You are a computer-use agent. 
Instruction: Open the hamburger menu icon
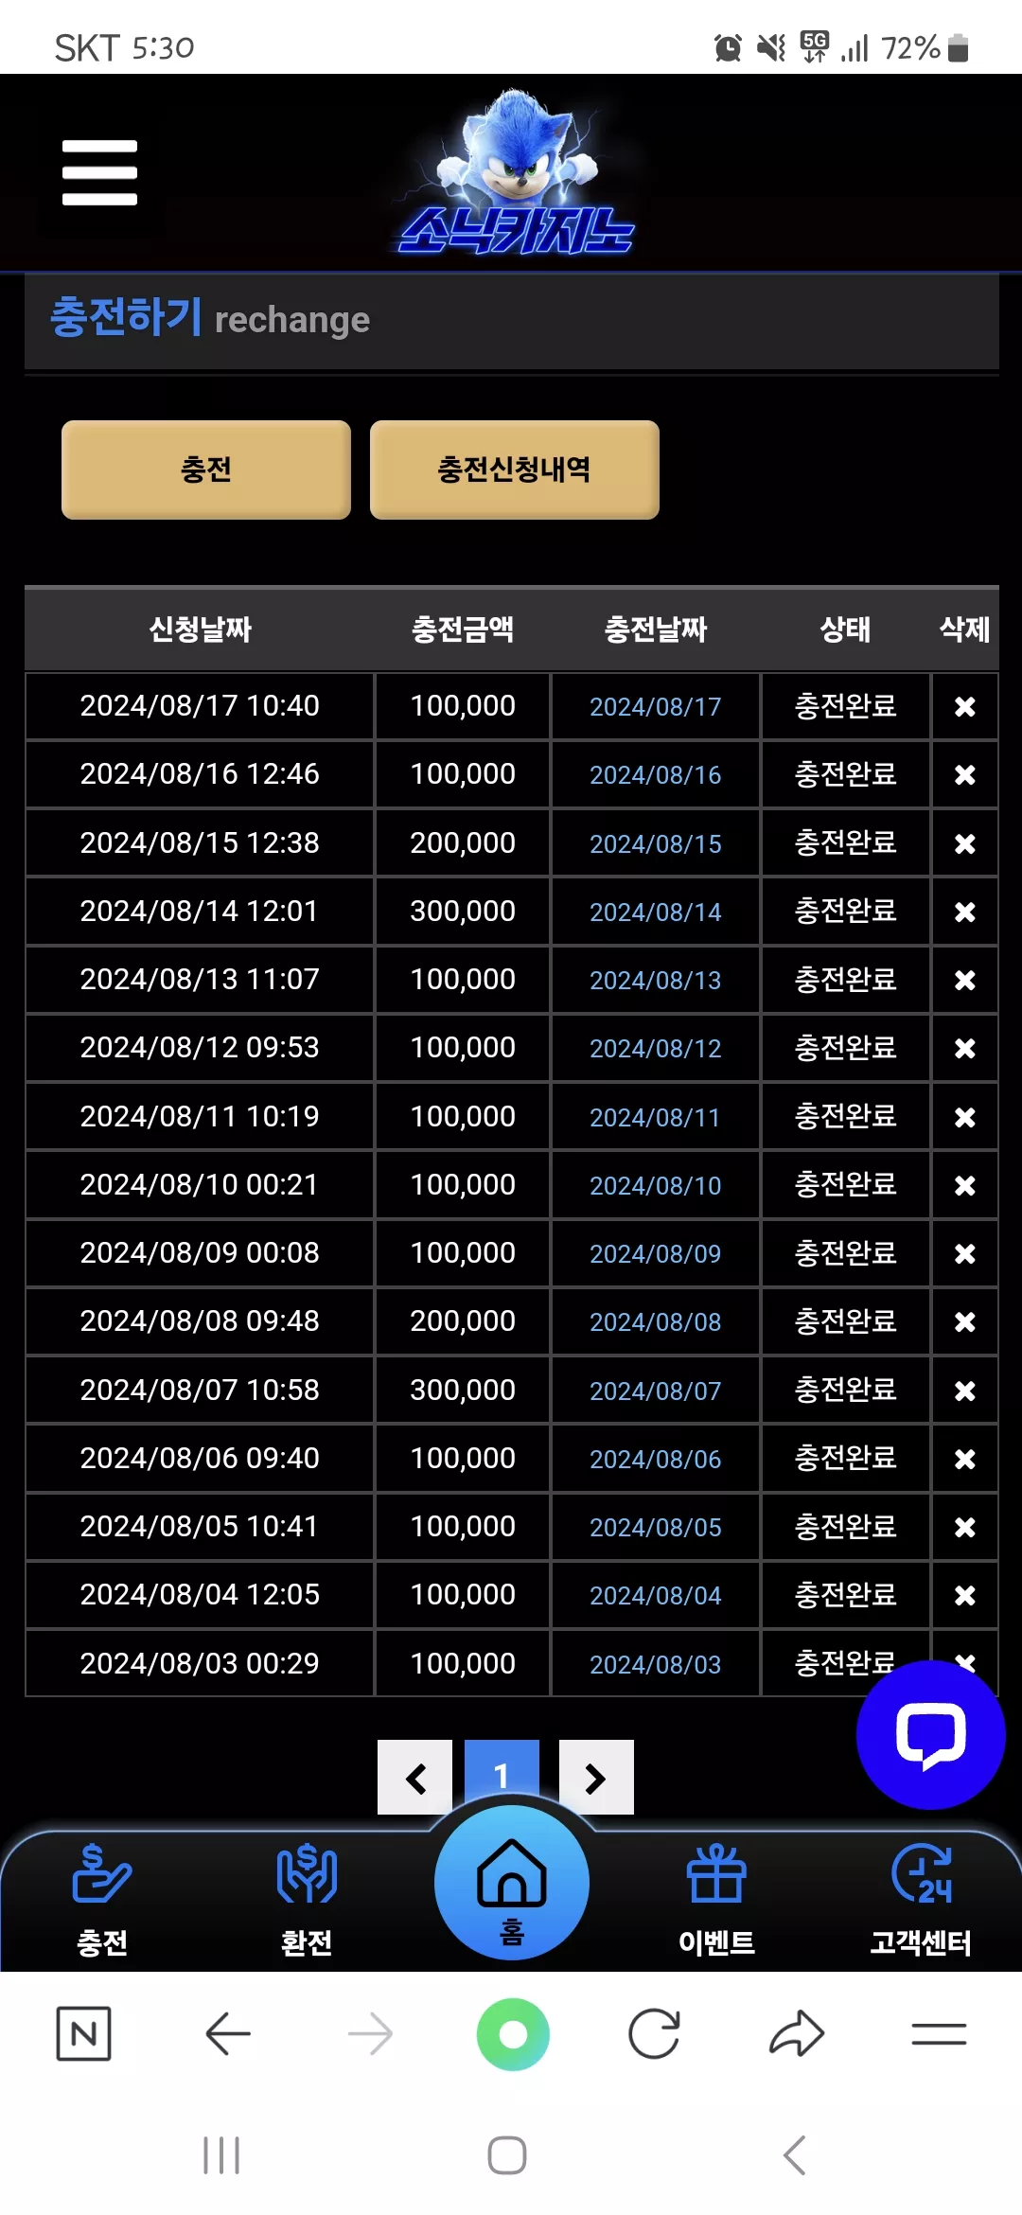[99, 172]
